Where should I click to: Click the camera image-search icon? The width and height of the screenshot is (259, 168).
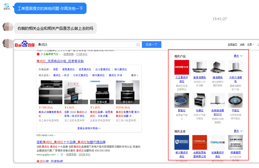tap(138, 45)
